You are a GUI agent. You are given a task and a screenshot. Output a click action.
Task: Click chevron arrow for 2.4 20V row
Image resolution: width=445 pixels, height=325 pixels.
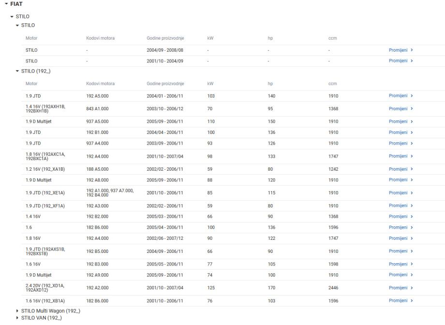[412, 288]
